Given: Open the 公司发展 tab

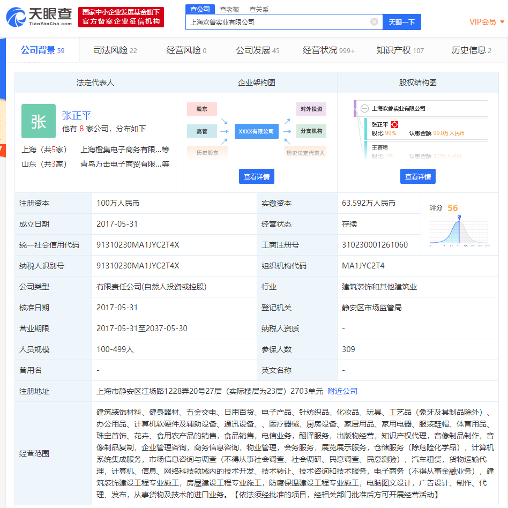Looking at the screenshot, I should coord(258,50).
